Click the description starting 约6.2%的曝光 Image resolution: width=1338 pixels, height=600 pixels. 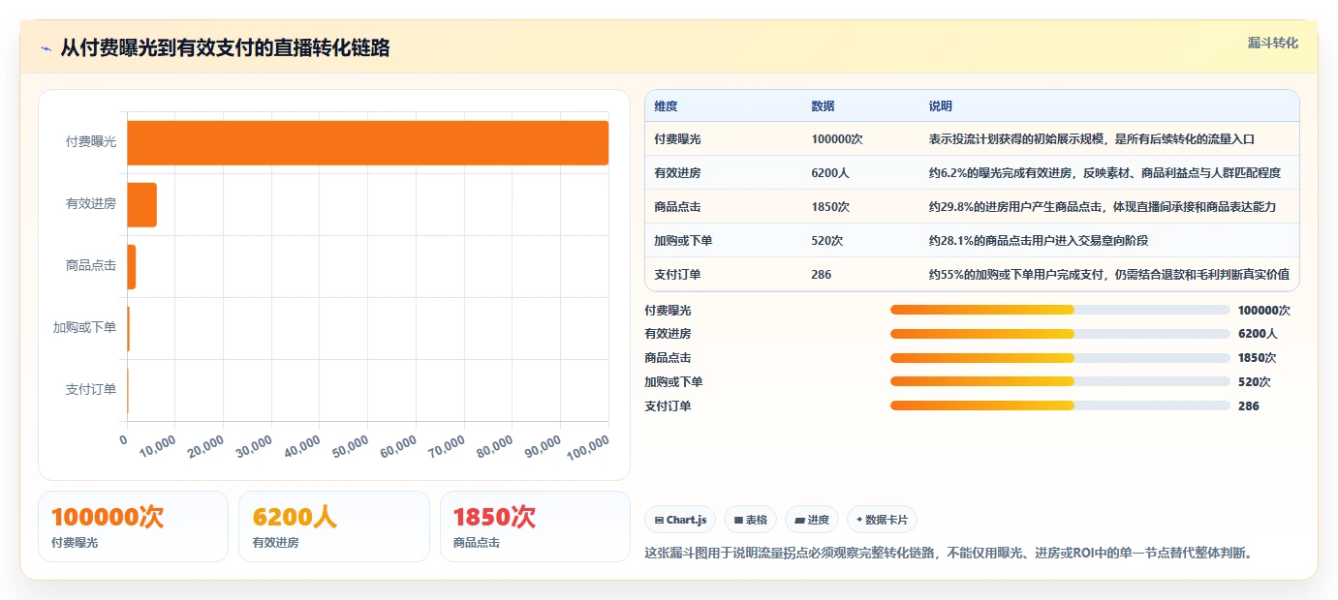coord(1105,172)
